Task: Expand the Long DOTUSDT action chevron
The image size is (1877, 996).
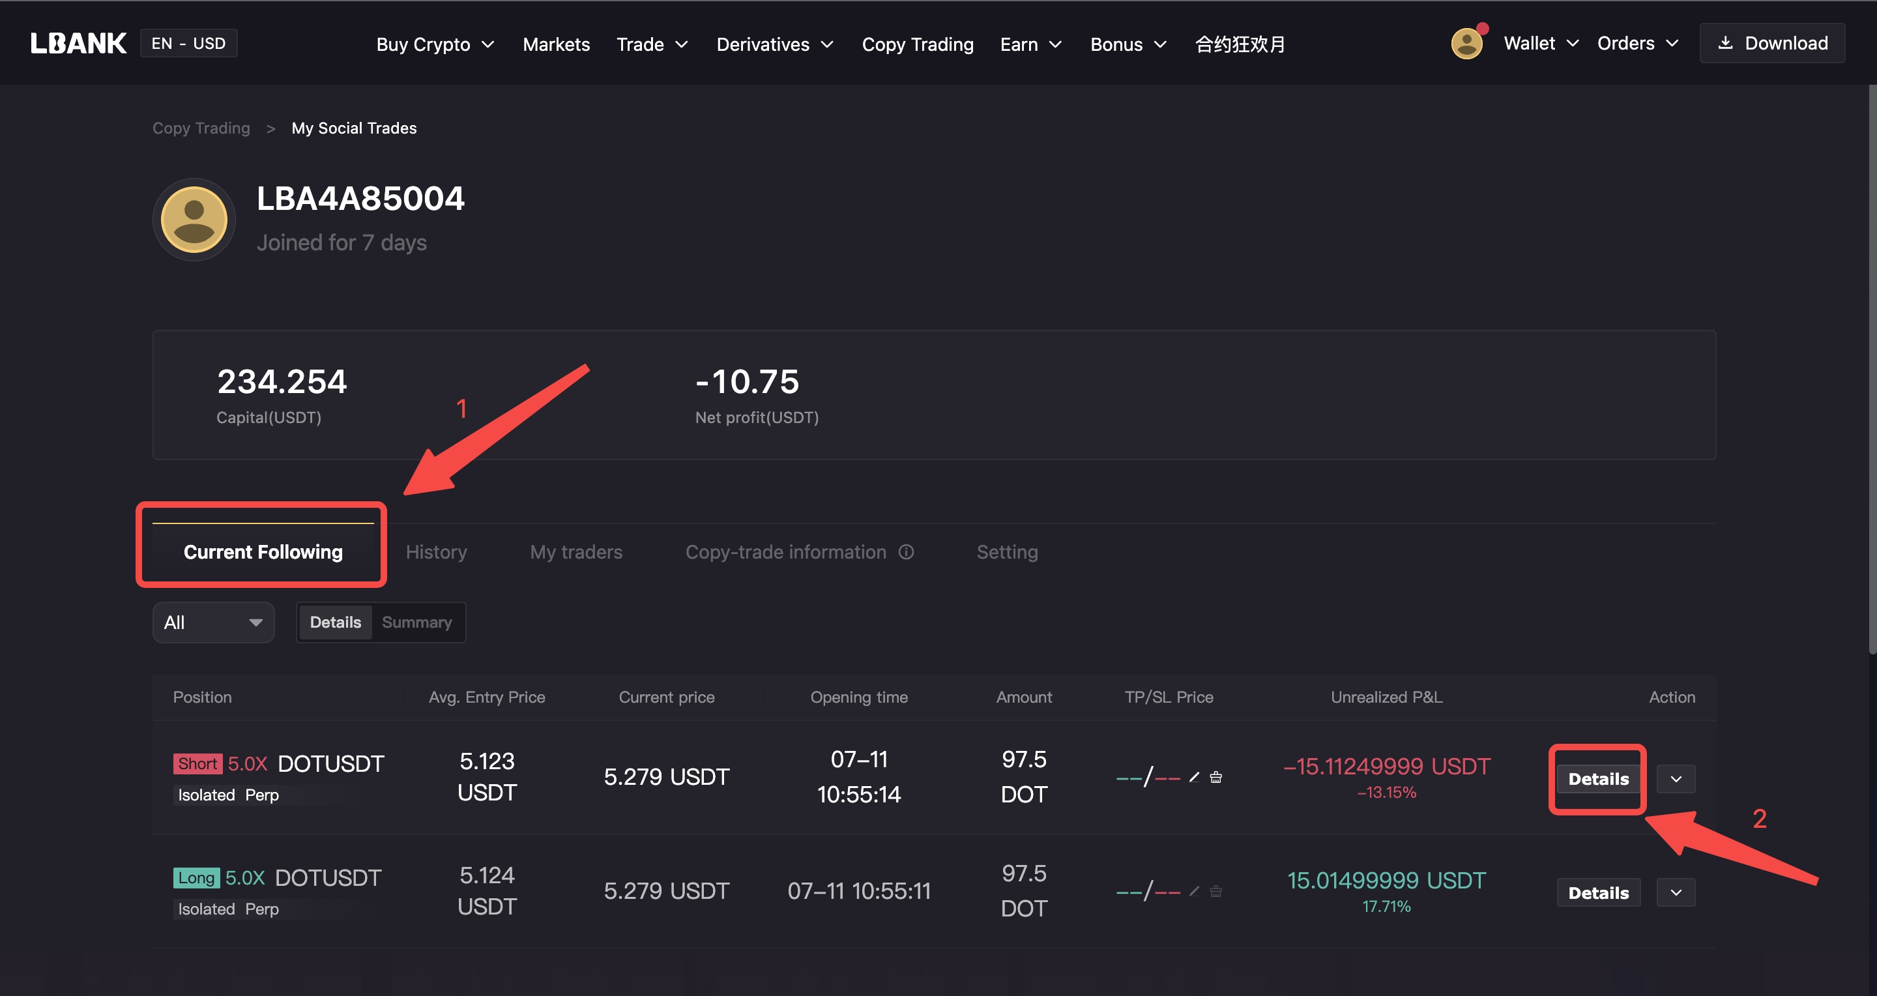Action: (x=1675, y=892)
